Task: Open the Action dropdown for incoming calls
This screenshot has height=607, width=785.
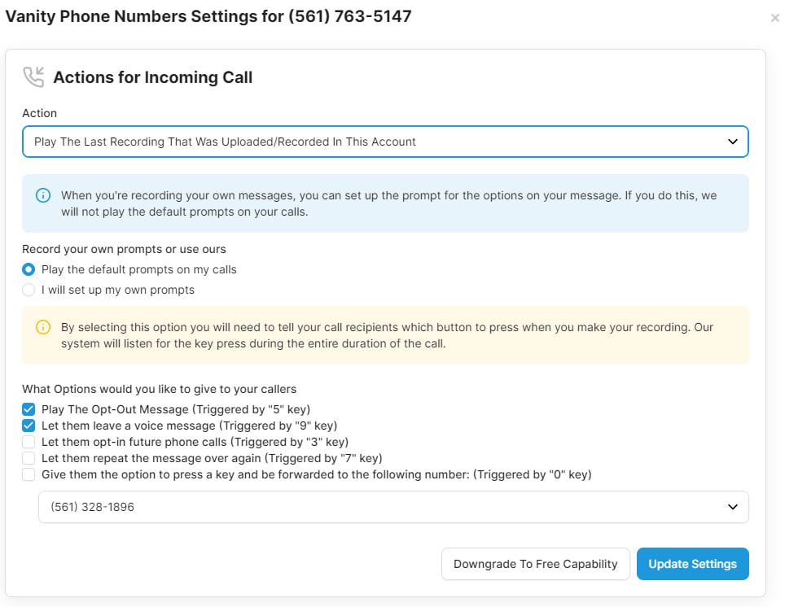Action: click(x=384, y=142)
